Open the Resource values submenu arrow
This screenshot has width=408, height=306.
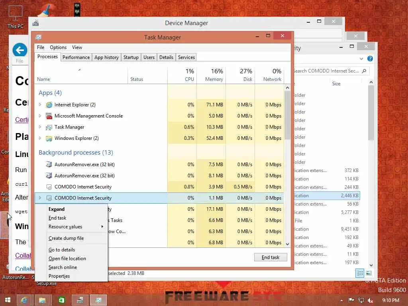[102, 227]
